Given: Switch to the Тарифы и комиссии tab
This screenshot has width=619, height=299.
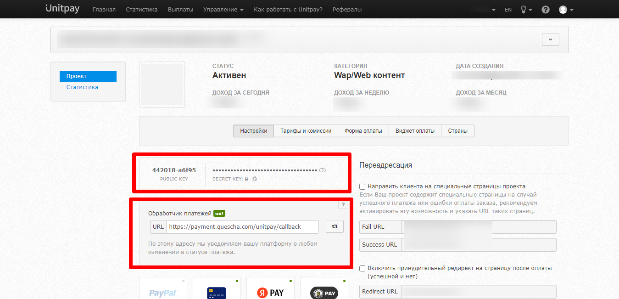Looking at the screenshot, I should click(x=306, y=130).
